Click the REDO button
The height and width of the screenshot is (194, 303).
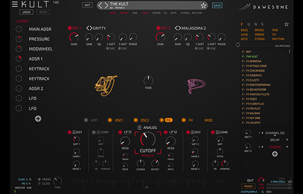click(43, 12)
